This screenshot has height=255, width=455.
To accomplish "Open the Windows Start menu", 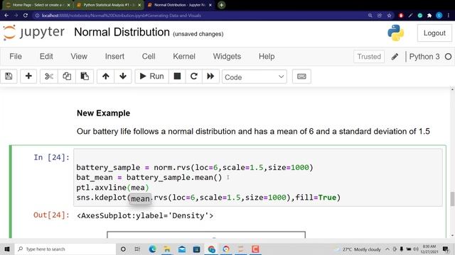I will 7,249.
